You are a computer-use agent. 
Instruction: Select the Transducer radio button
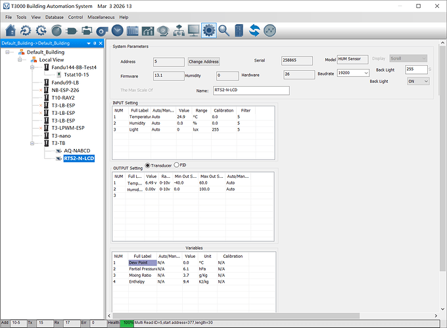(x=148, y=165)
